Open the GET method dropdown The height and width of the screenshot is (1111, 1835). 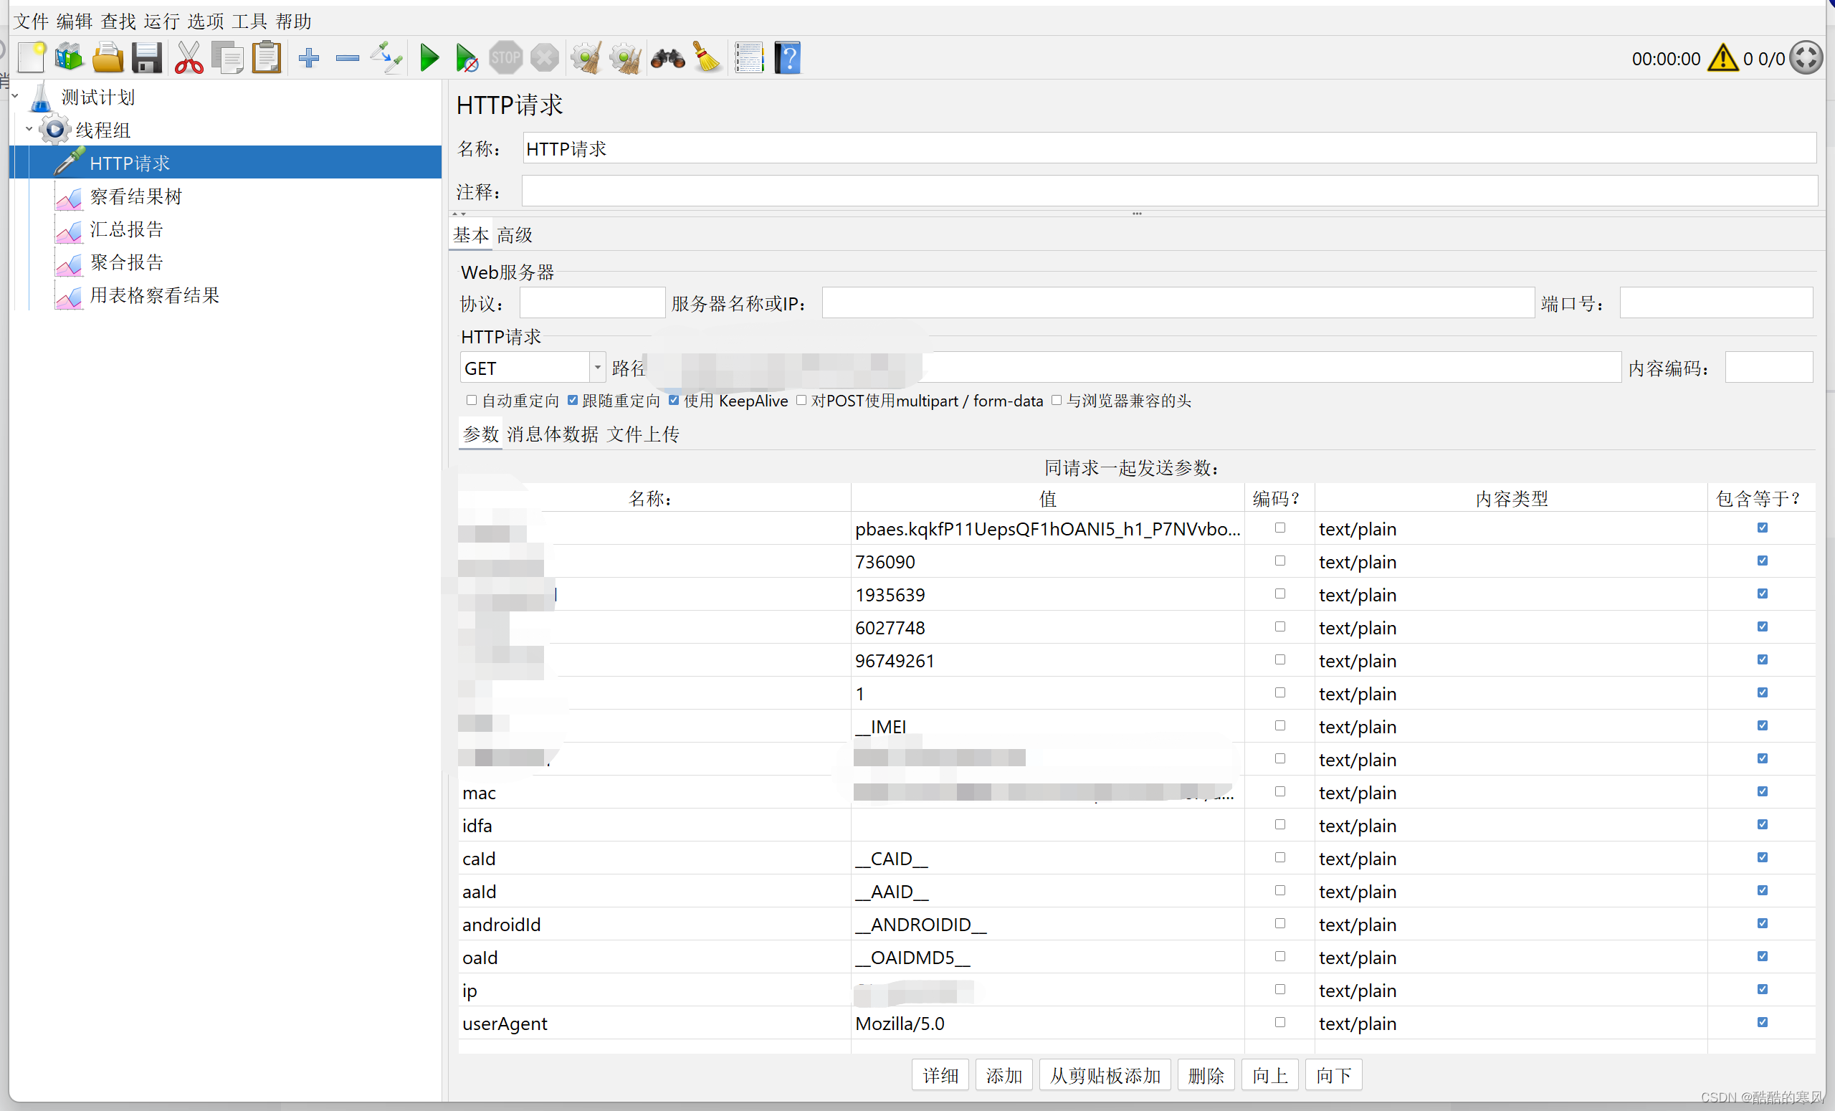pos(596,367)
